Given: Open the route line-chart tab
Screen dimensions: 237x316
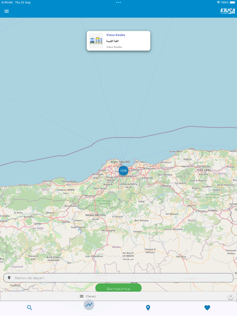Looking at the screenshot, I should 89,305.
